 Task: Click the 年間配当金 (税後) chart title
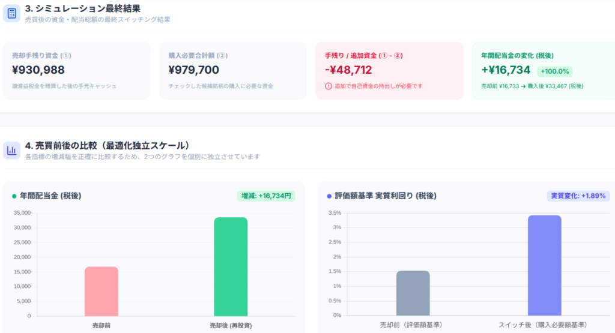click(50, 196)
